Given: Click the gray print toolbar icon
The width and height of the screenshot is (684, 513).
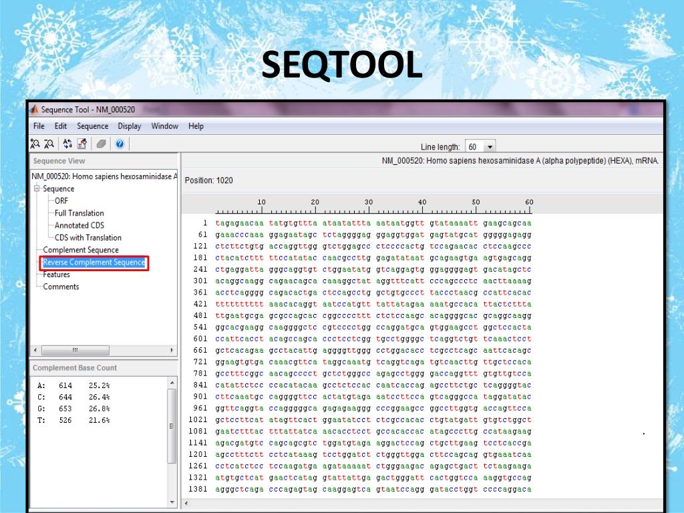Looking at the screenshot, I should click(102, 144).
